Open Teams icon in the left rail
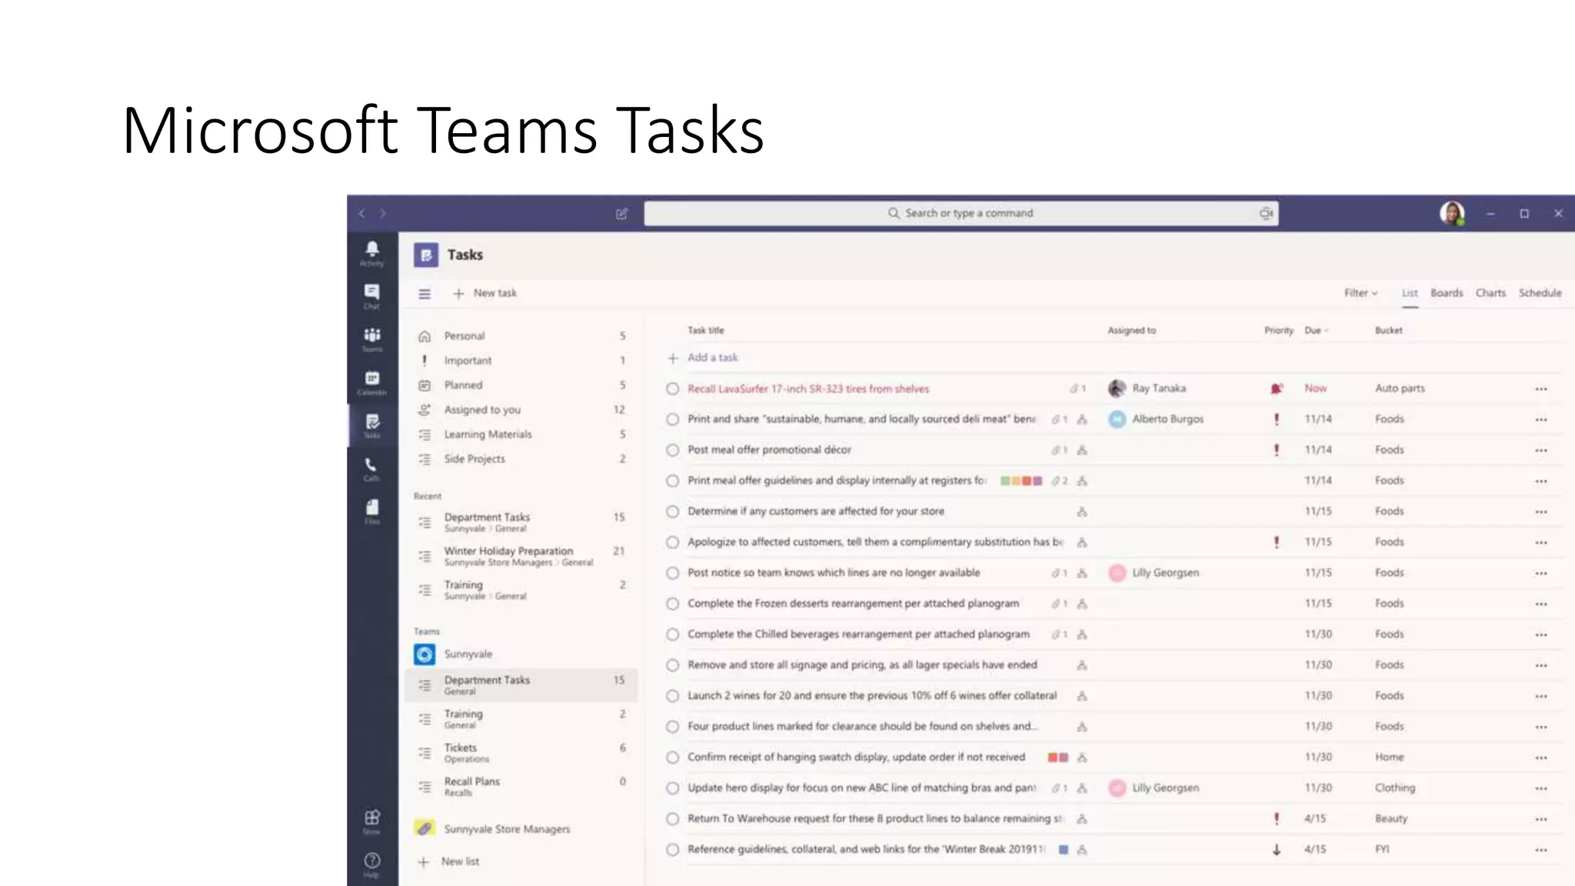This screenshot has width=1575, height=886. click(372, 339)
